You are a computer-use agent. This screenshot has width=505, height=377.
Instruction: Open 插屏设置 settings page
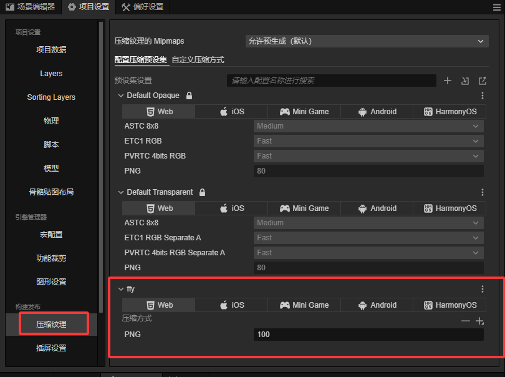click(51, 348)
